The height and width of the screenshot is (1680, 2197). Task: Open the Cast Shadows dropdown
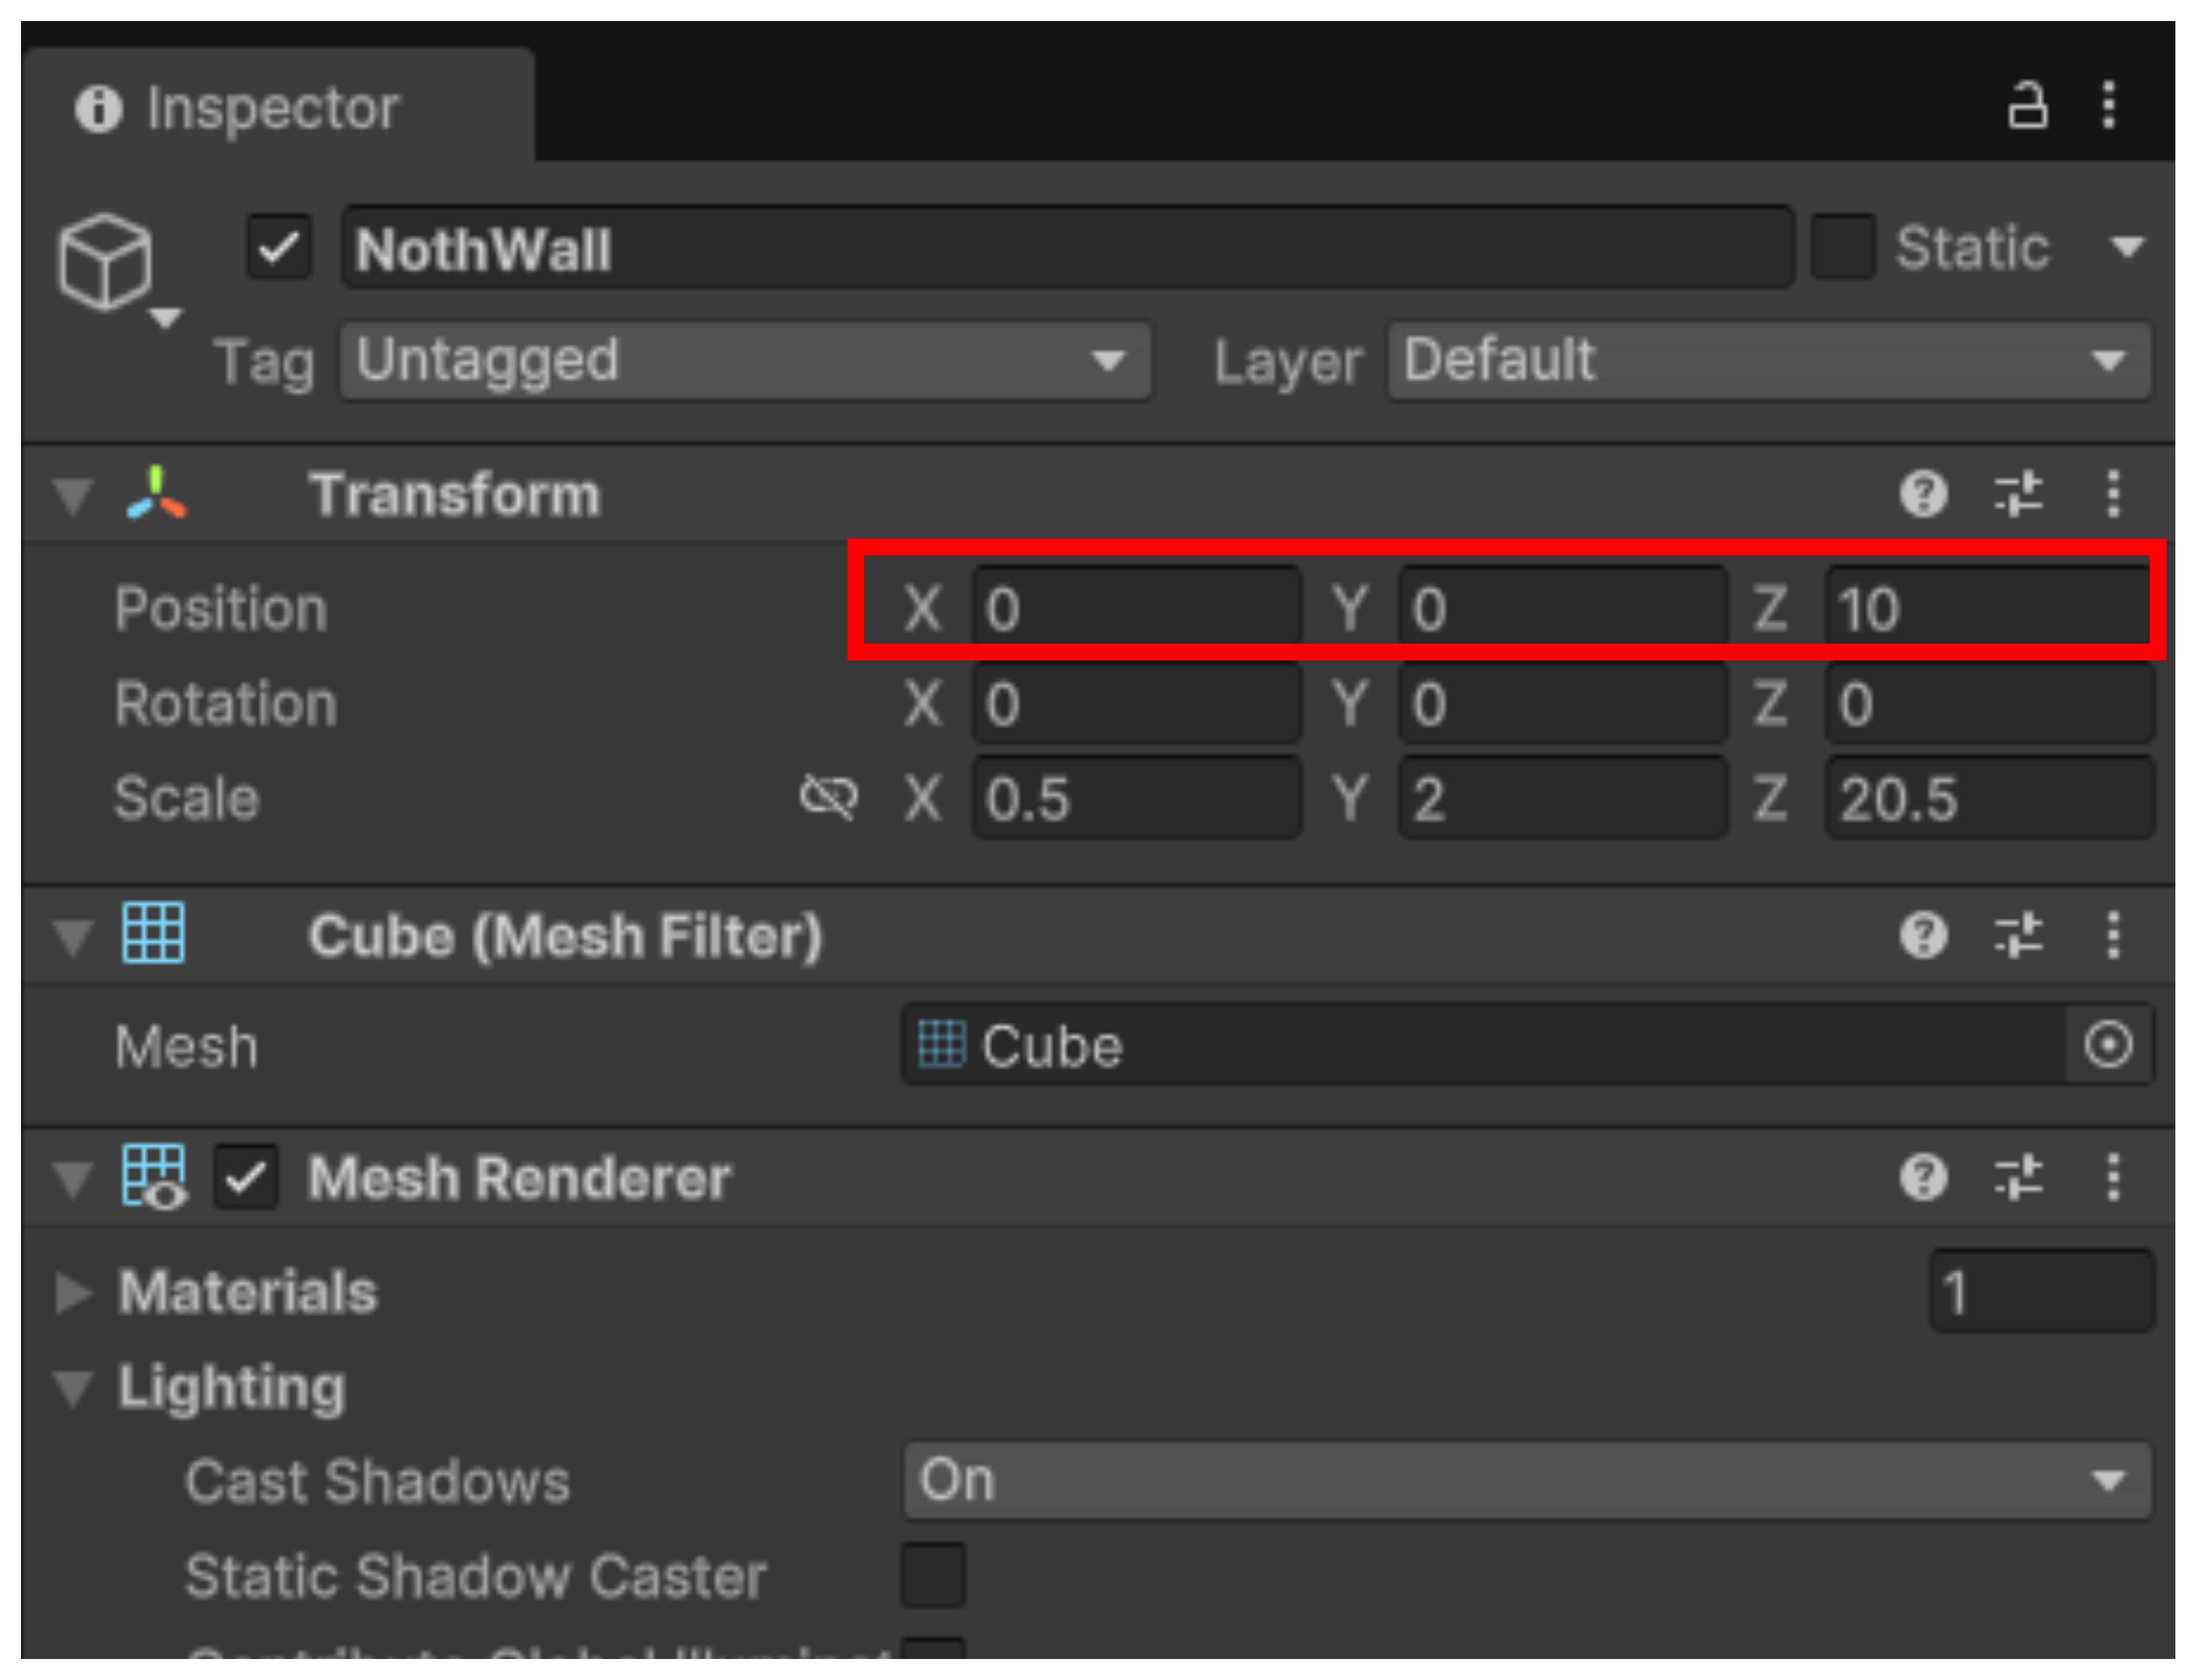(x=1526, y=1481)
